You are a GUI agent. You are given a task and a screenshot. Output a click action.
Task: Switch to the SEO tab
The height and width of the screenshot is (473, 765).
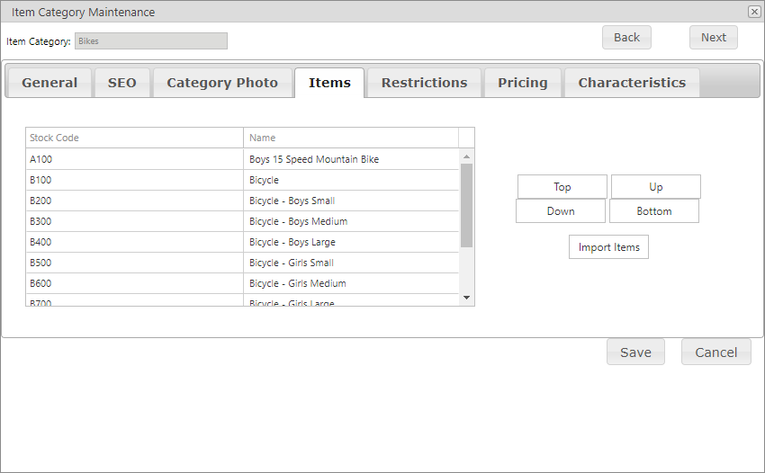pyautogui.click(x=122, y=83)
